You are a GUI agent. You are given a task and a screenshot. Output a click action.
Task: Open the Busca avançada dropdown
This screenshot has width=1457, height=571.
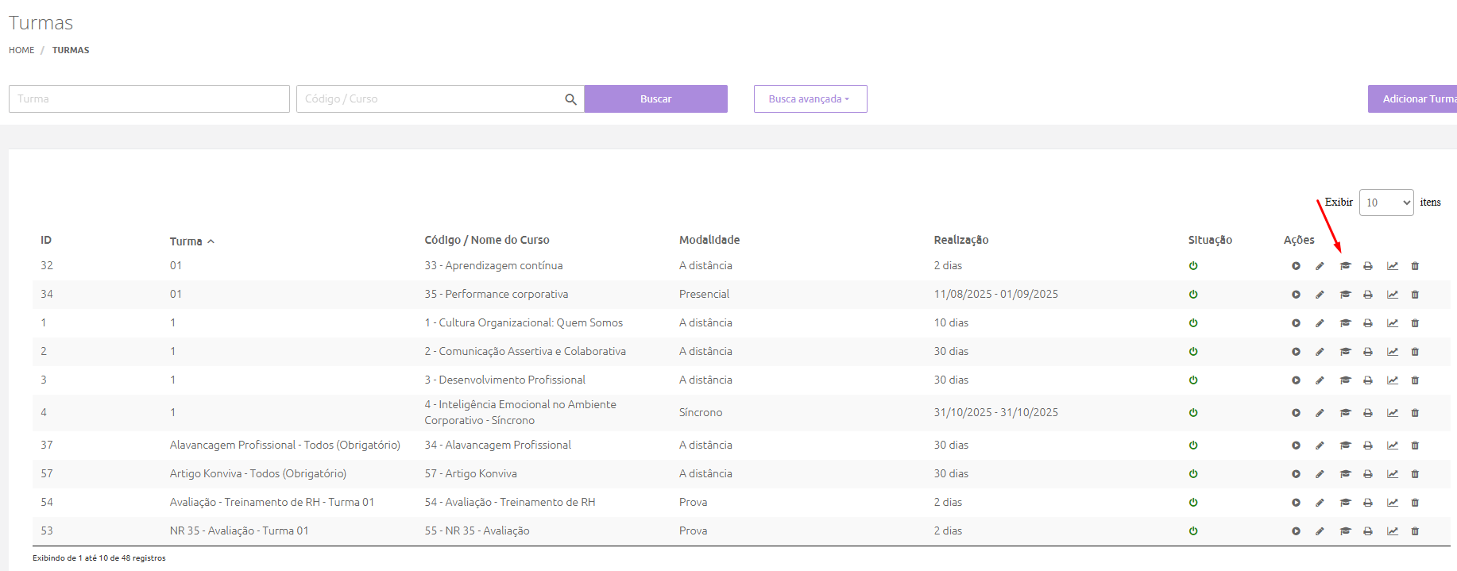click(810, 99)
